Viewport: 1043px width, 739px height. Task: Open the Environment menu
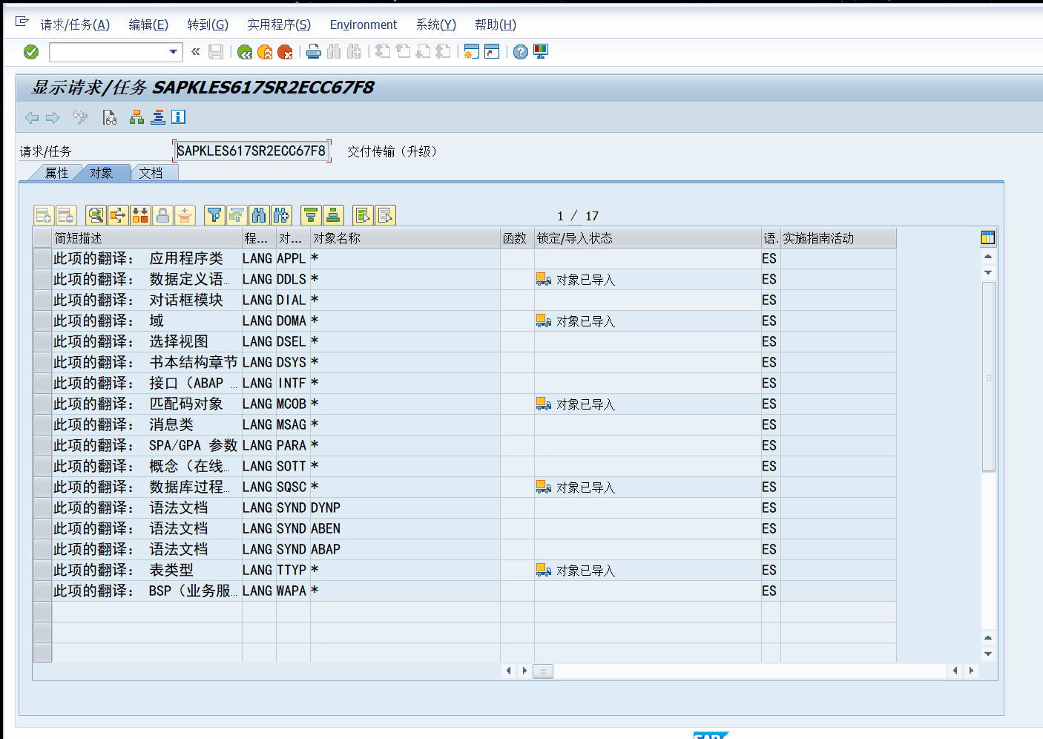click(363, 24)
